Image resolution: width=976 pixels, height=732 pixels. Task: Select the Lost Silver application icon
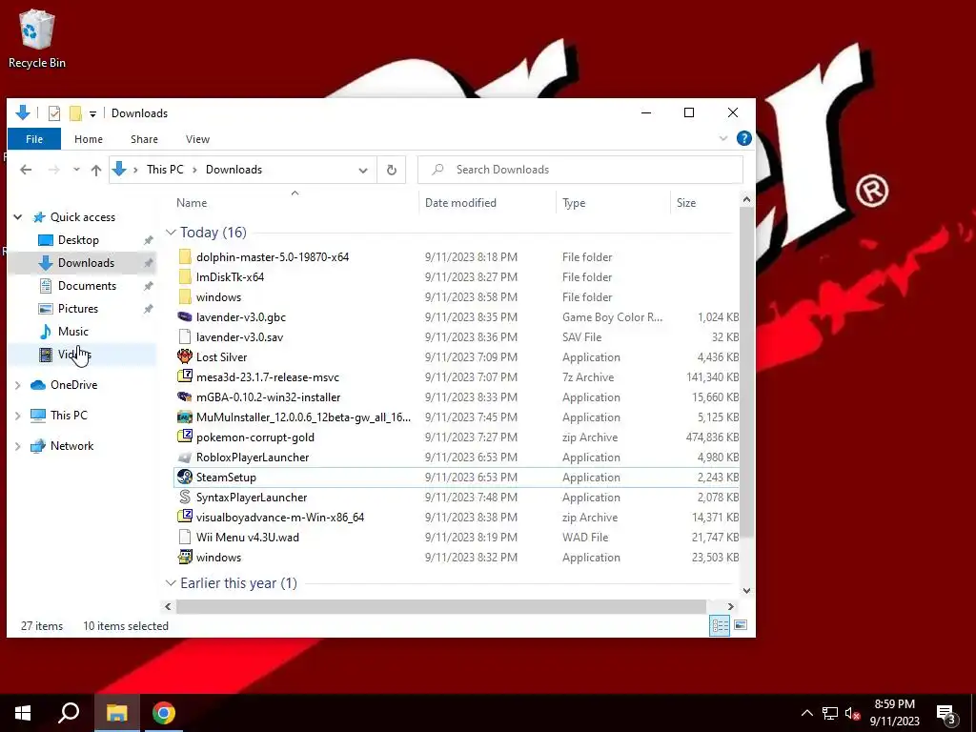tap(184, 356)
